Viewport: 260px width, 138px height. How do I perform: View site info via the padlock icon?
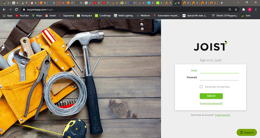[x=24, y=10]
